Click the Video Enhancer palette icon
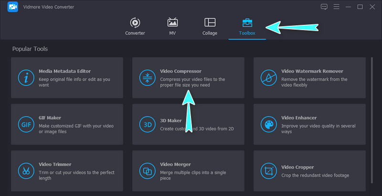Image resolution: width=382 pixels, height=196 pixels. point(268,125)
